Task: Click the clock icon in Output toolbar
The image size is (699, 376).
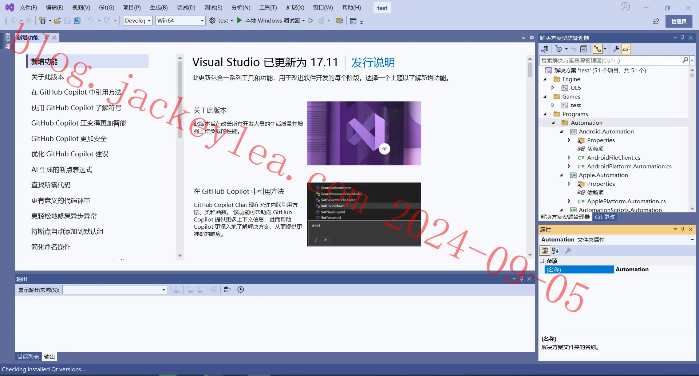Action: tap(241, 289)
